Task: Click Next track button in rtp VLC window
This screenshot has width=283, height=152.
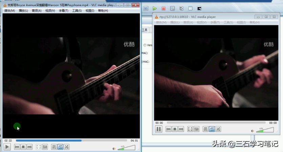Action: [x=181, y=129]
